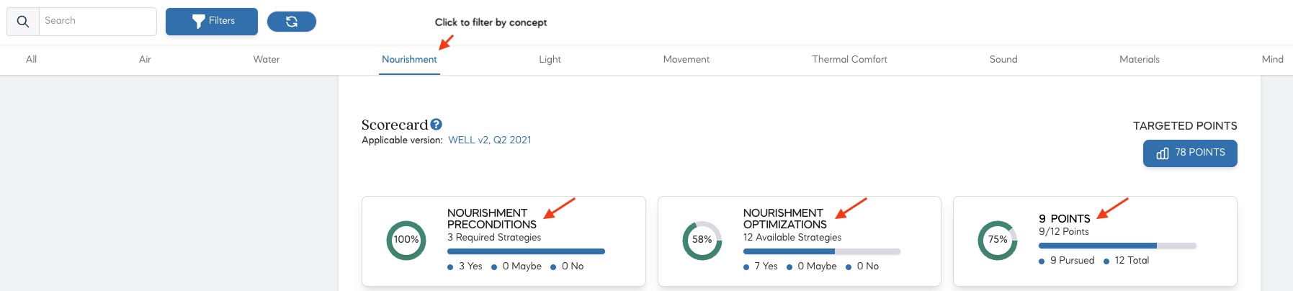
Task: Click the Nourishment Optimizations progress bar
Action: tap(821, 251)
